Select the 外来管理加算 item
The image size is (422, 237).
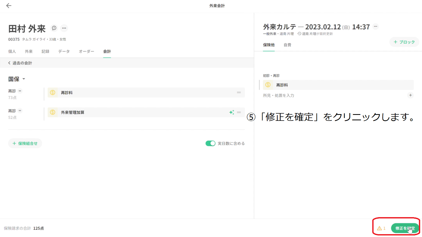(146, 112)
